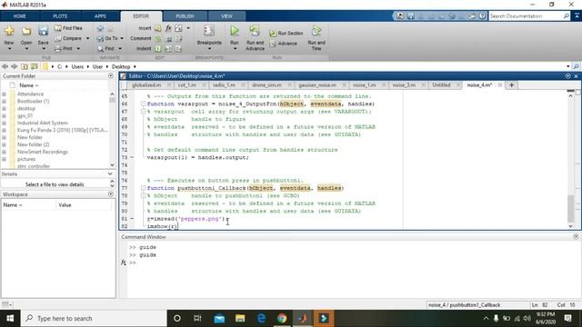This screenshot has height=327, width=582.
Task: Collapse the line 66 function fold
Action: point(143,104)
